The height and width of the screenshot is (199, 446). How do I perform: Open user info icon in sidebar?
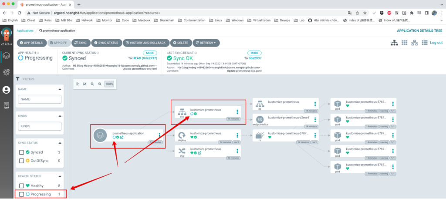(6, 90)
